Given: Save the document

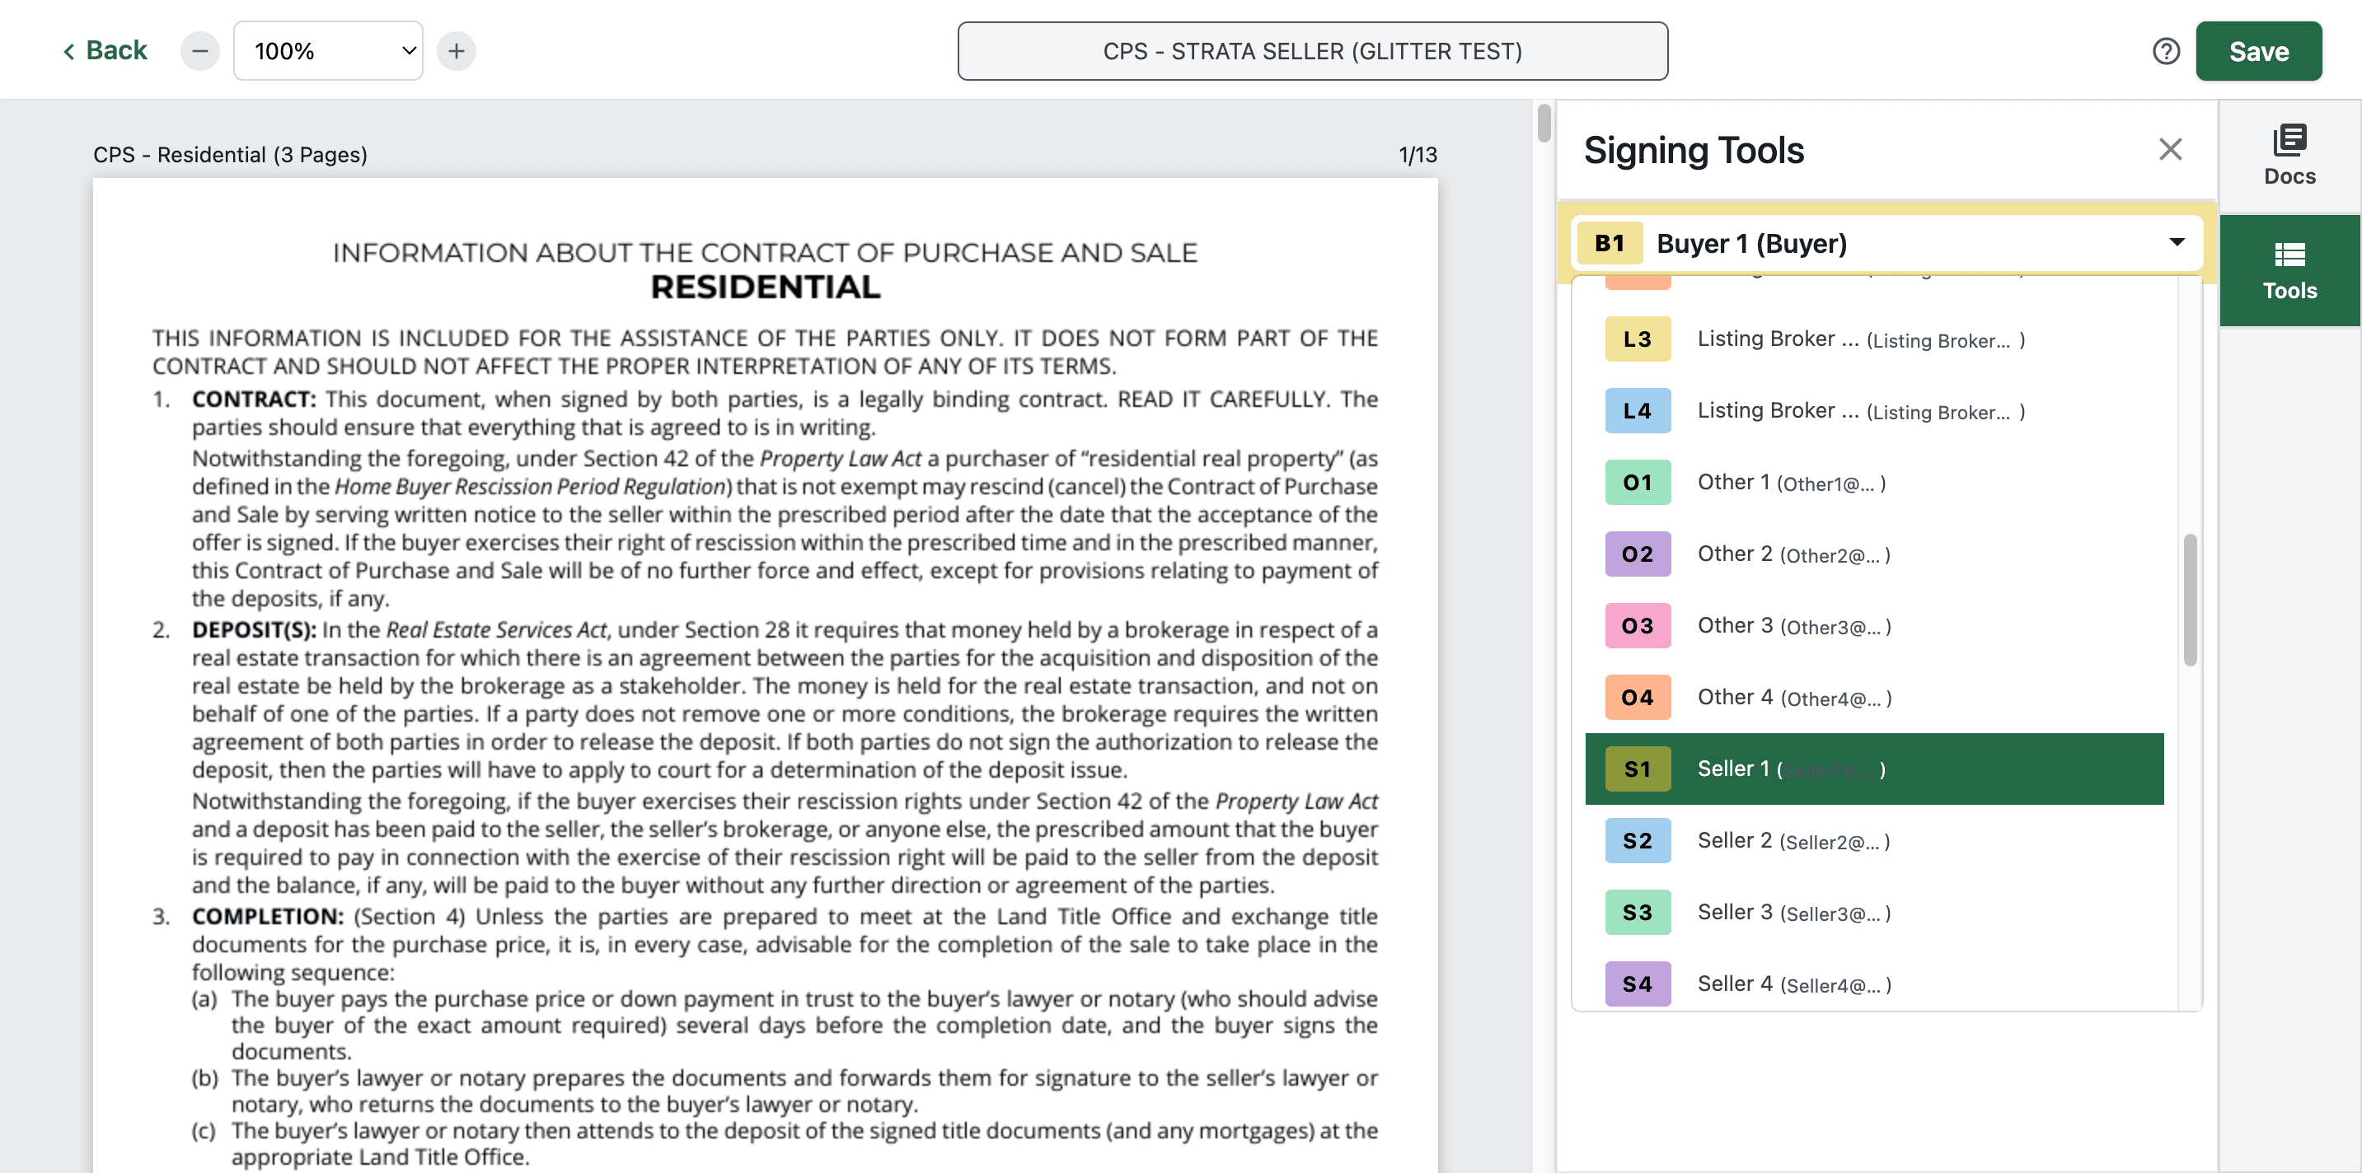Looking at the screenshot, I should click(2258, 51).
